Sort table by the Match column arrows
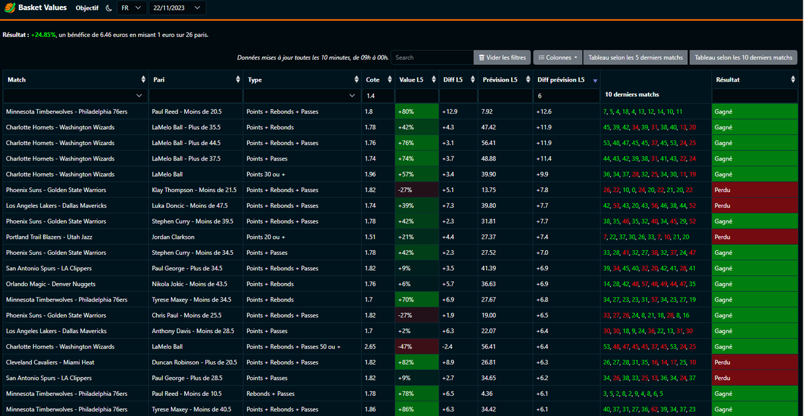Viewport: 804px width, 416px height. [x=143, y=80]
